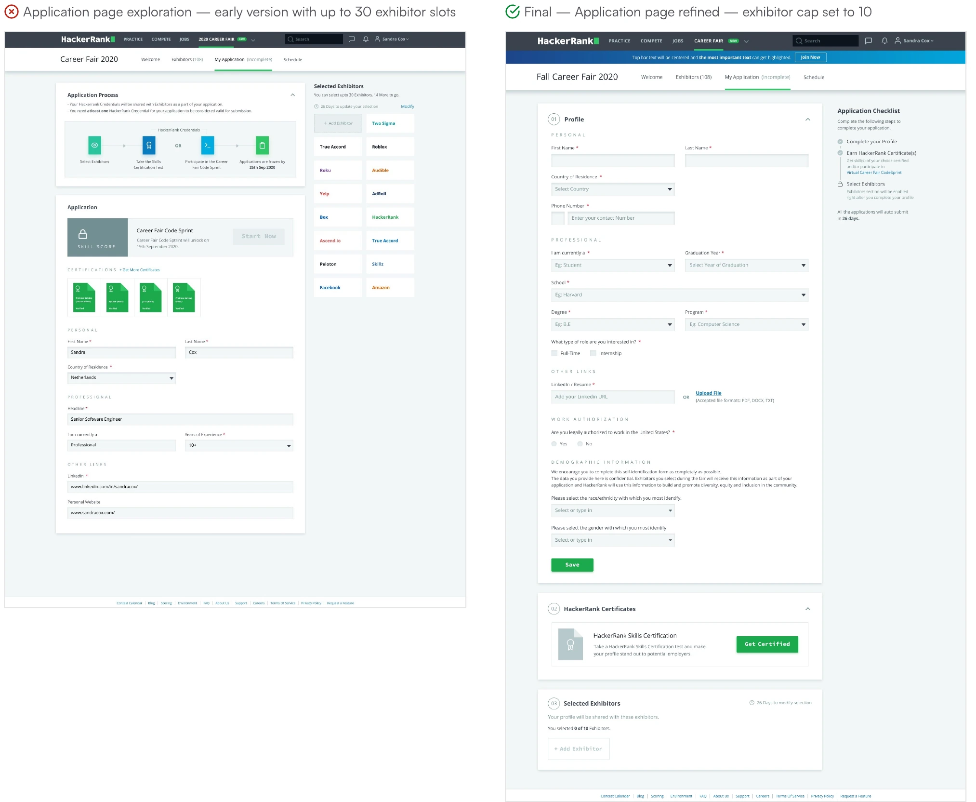Tick the Full-Time checkbox
Screen dimensions: 976x802
554,353
